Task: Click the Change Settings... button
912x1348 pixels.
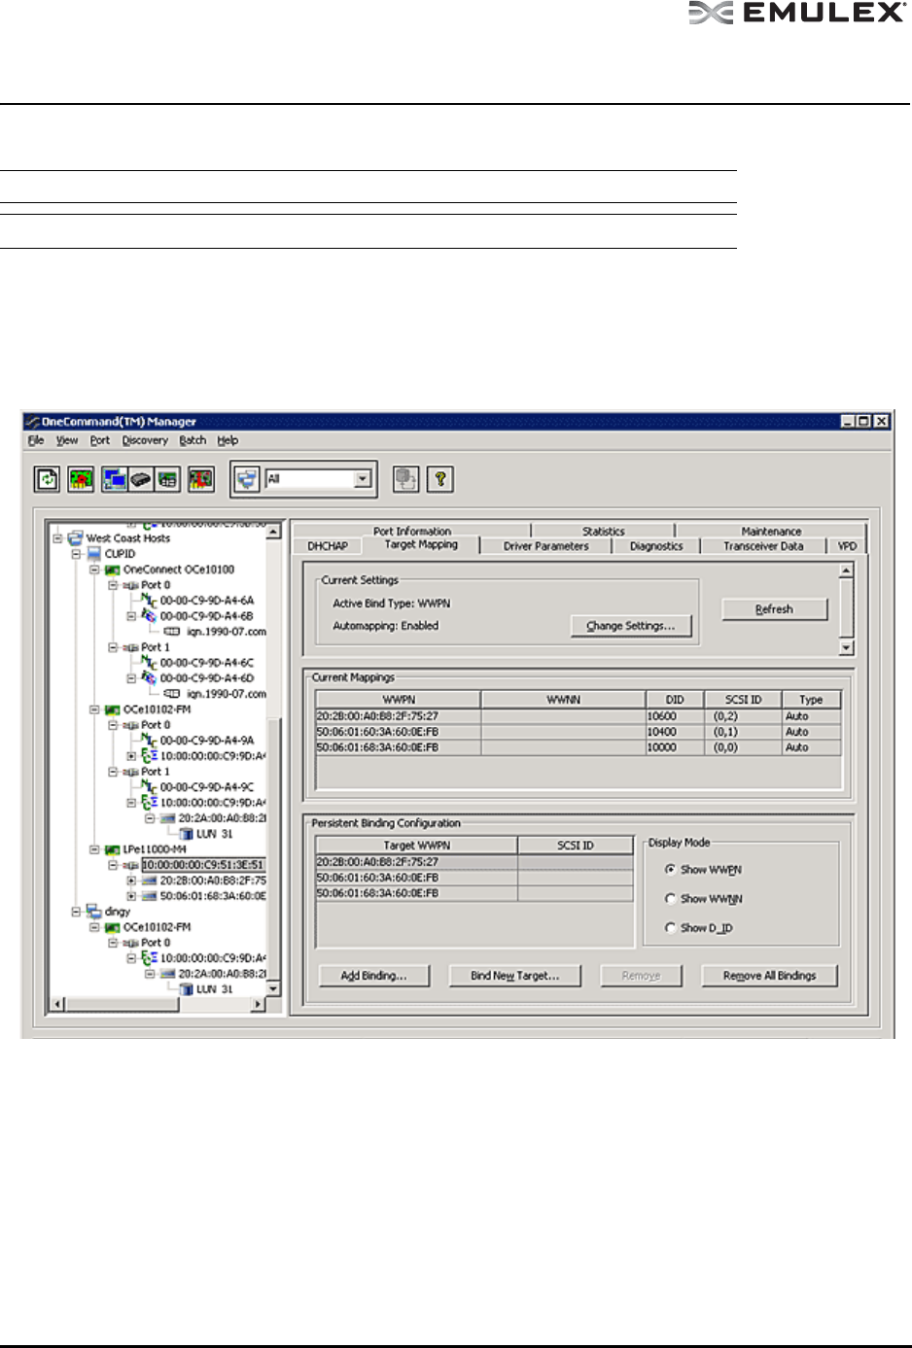Action: 630,626
